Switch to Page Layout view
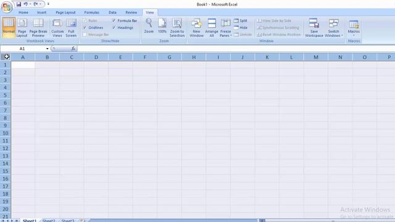 click(x=22, y=27)
